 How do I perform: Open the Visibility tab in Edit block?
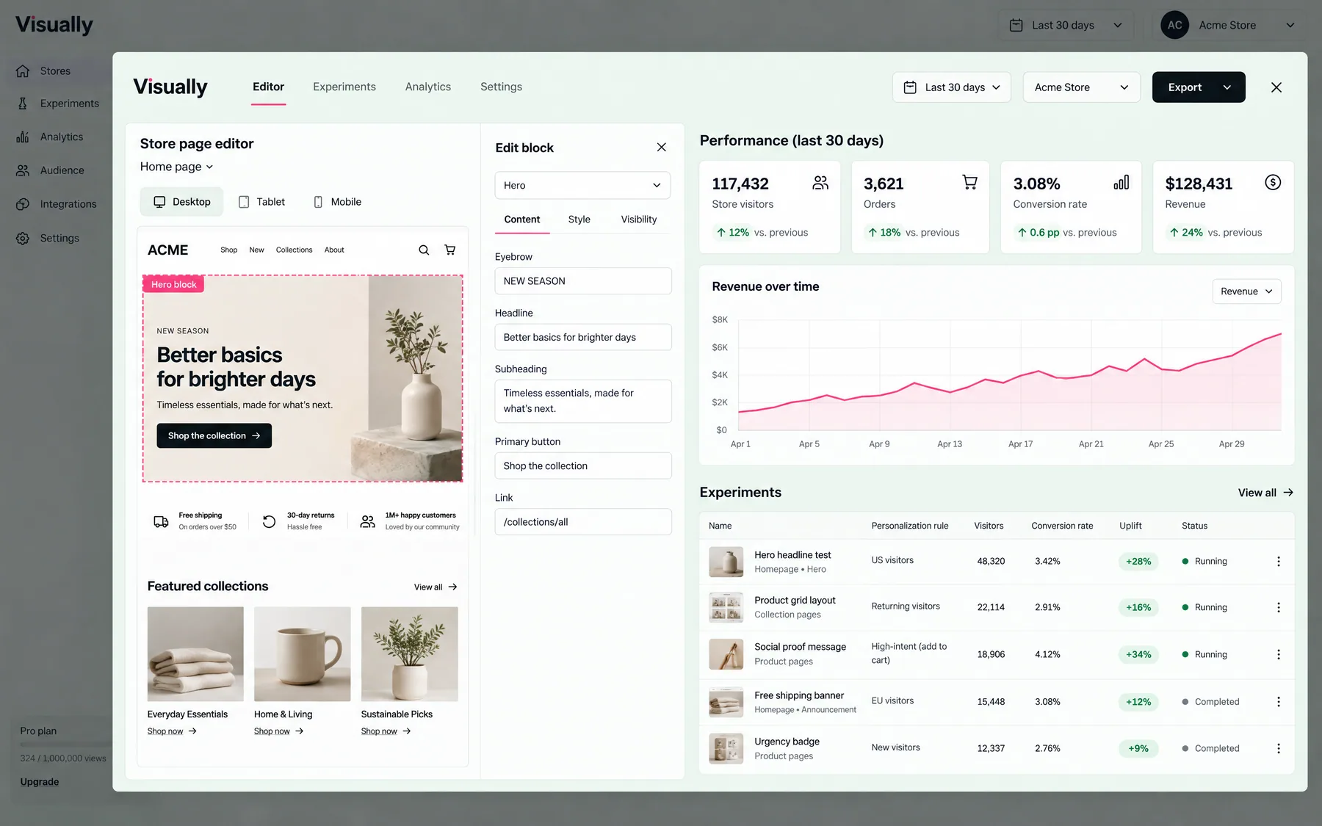pyautogui.click(x=639, y=220)
